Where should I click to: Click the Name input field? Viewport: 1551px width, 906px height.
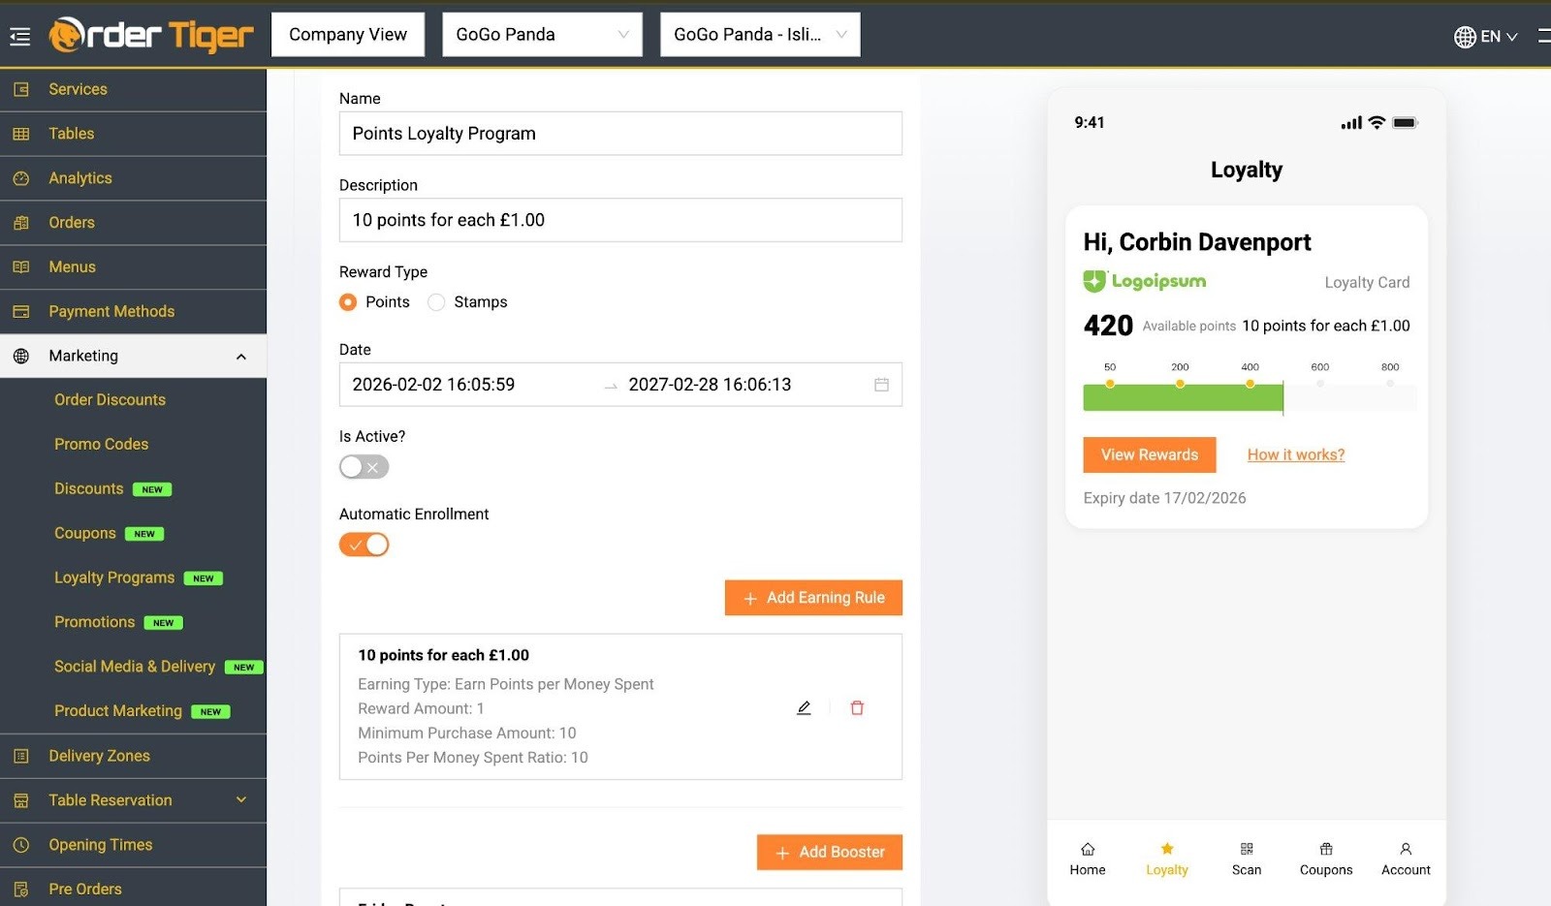coord(620,134)
